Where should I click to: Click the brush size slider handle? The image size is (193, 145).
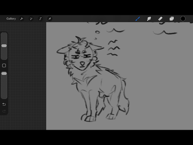pyautogui.click(x=4, y=46)
